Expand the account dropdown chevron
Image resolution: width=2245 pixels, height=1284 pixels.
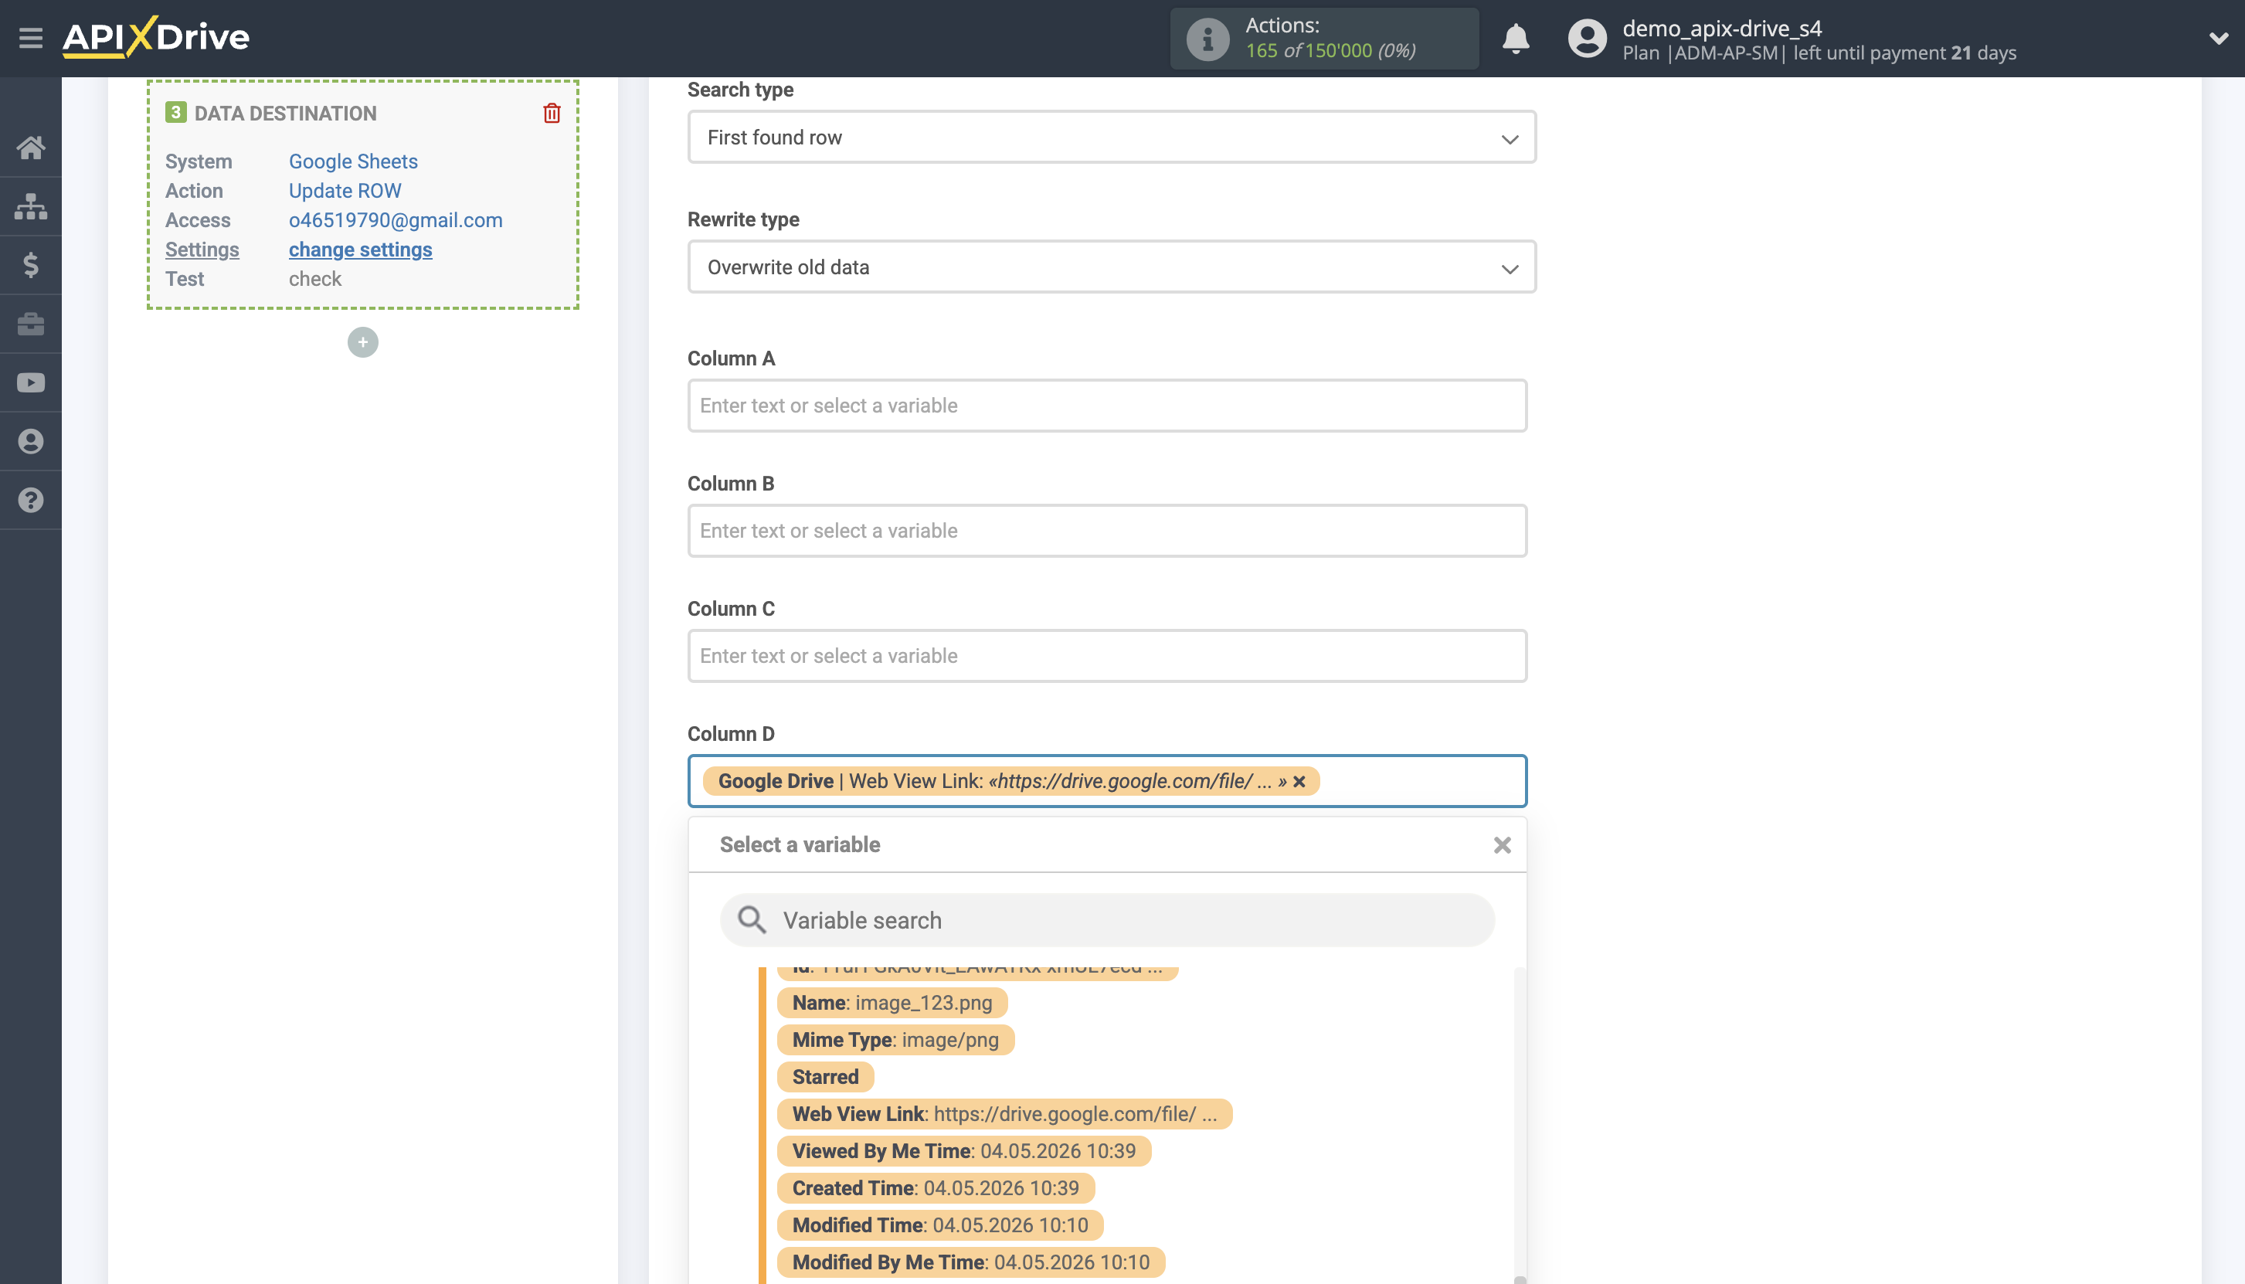(2219, 39)
